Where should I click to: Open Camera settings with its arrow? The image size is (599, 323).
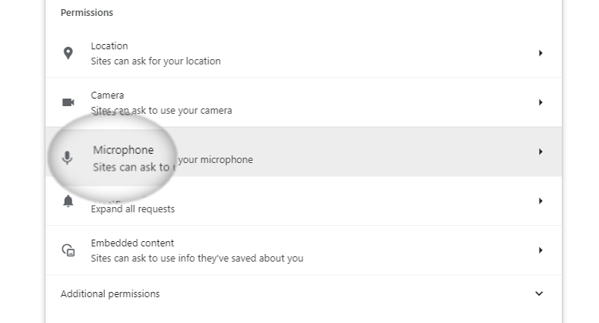point(540,102)
